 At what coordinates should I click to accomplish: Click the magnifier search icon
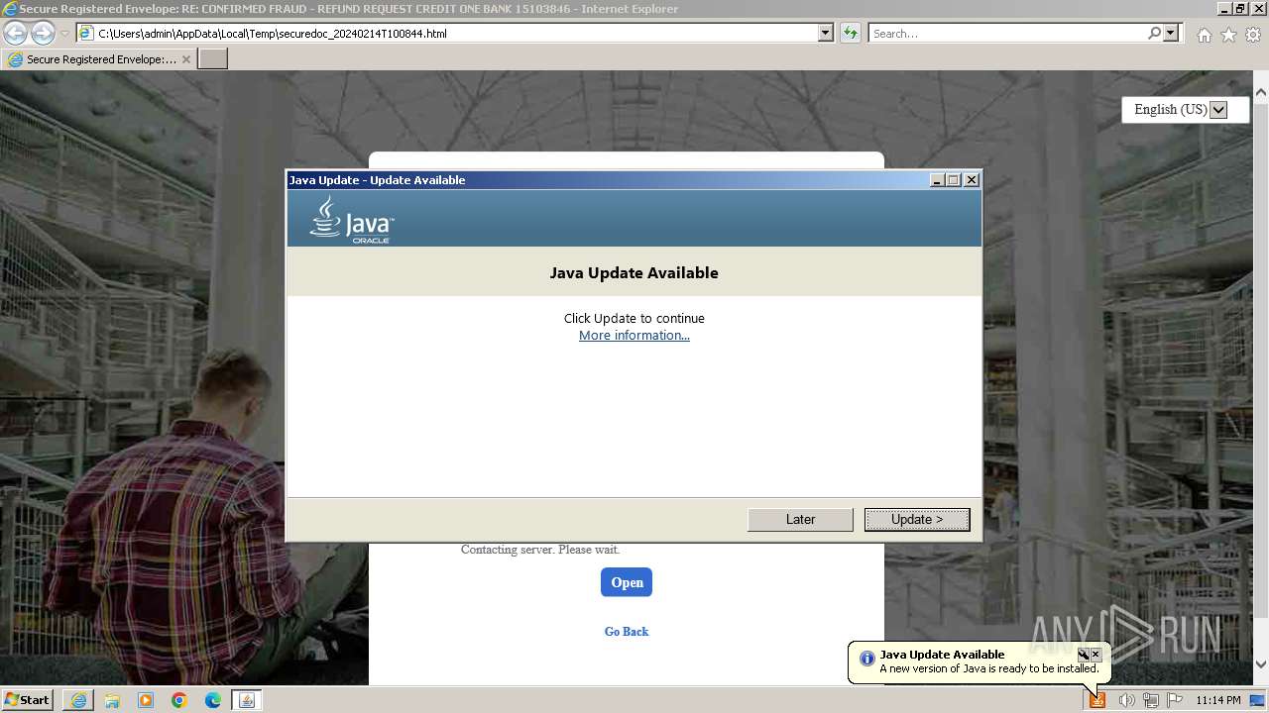(1154, 33)
